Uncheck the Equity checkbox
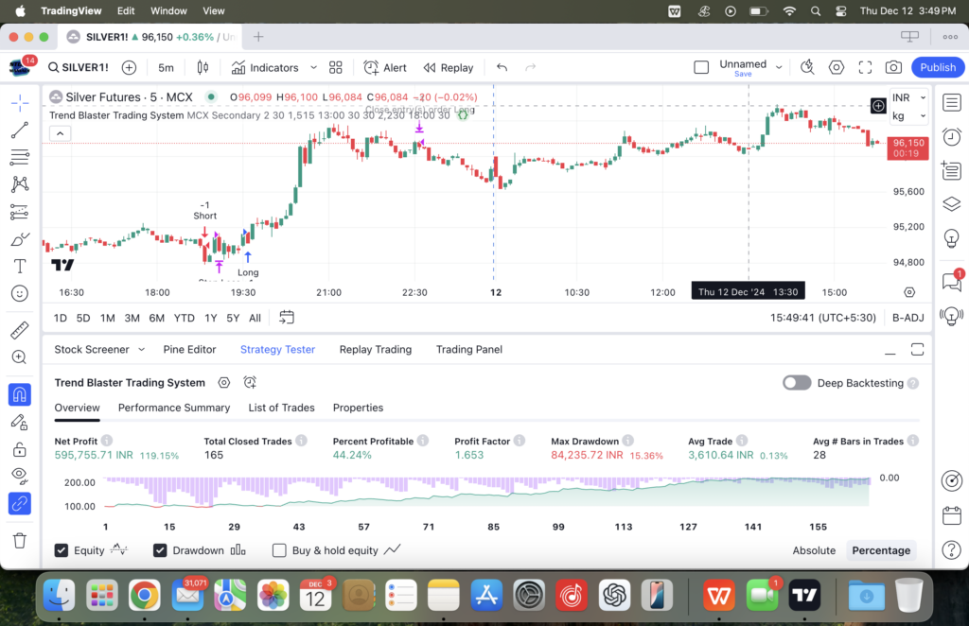Viewport: 969px width, 626px height. (x=62, y=550)
